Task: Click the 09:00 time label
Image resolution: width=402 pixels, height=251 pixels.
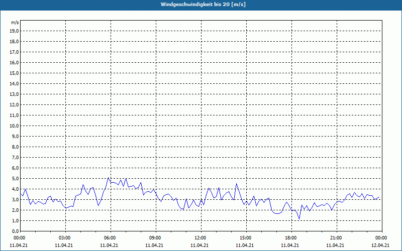Action: tap(156, 238)
